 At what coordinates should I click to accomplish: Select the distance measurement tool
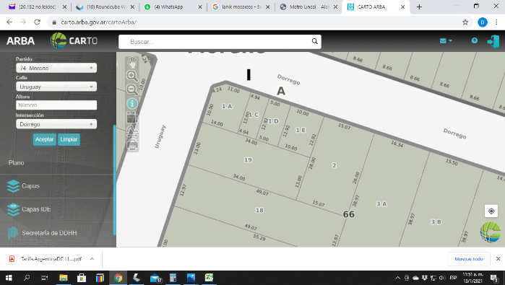pyautogui.click(x=132, y=131)
